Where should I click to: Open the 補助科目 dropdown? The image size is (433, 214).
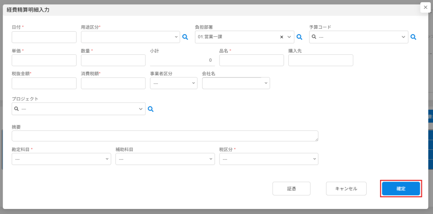(x=165, y=159)
